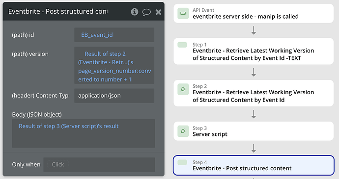Click the 'Only when' label
339x179 pixels.
pyautogui.click(x=26, y=165)
